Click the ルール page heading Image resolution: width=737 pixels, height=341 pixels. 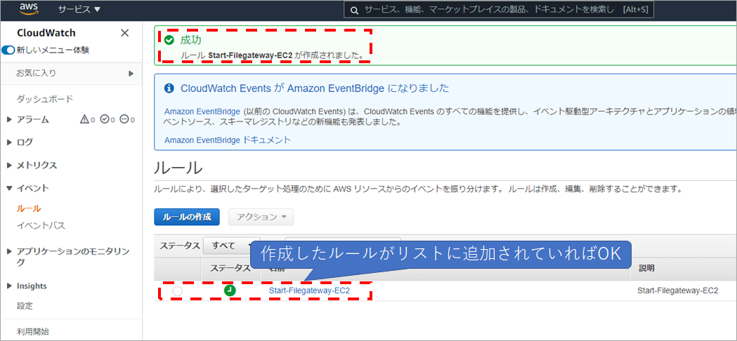(178, 168)
